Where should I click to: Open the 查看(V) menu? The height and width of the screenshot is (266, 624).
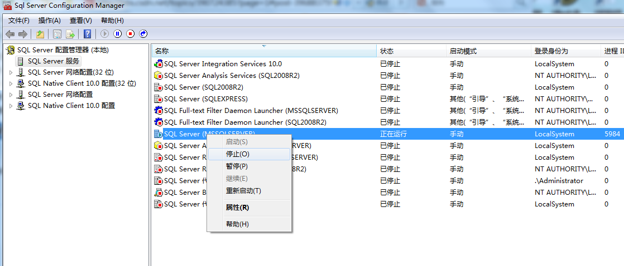click(80, 21)
